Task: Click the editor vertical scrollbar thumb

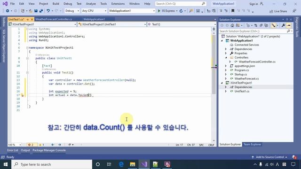Action: coord(214,64)
